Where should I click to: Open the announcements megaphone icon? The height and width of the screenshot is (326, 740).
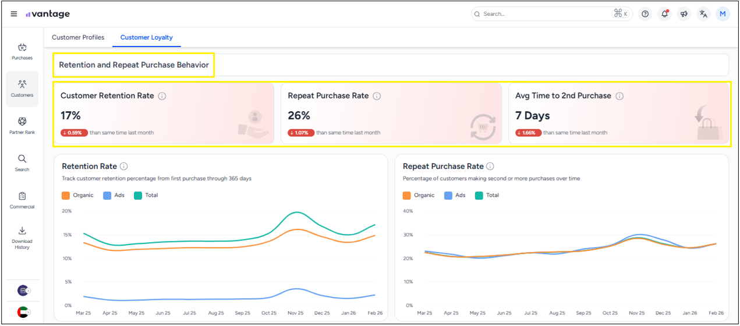click(x=684, y=14)
